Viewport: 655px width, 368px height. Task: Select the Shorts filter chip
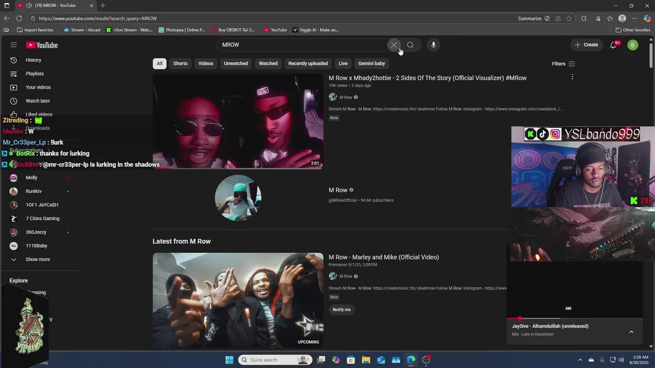(x=180, y=63)
